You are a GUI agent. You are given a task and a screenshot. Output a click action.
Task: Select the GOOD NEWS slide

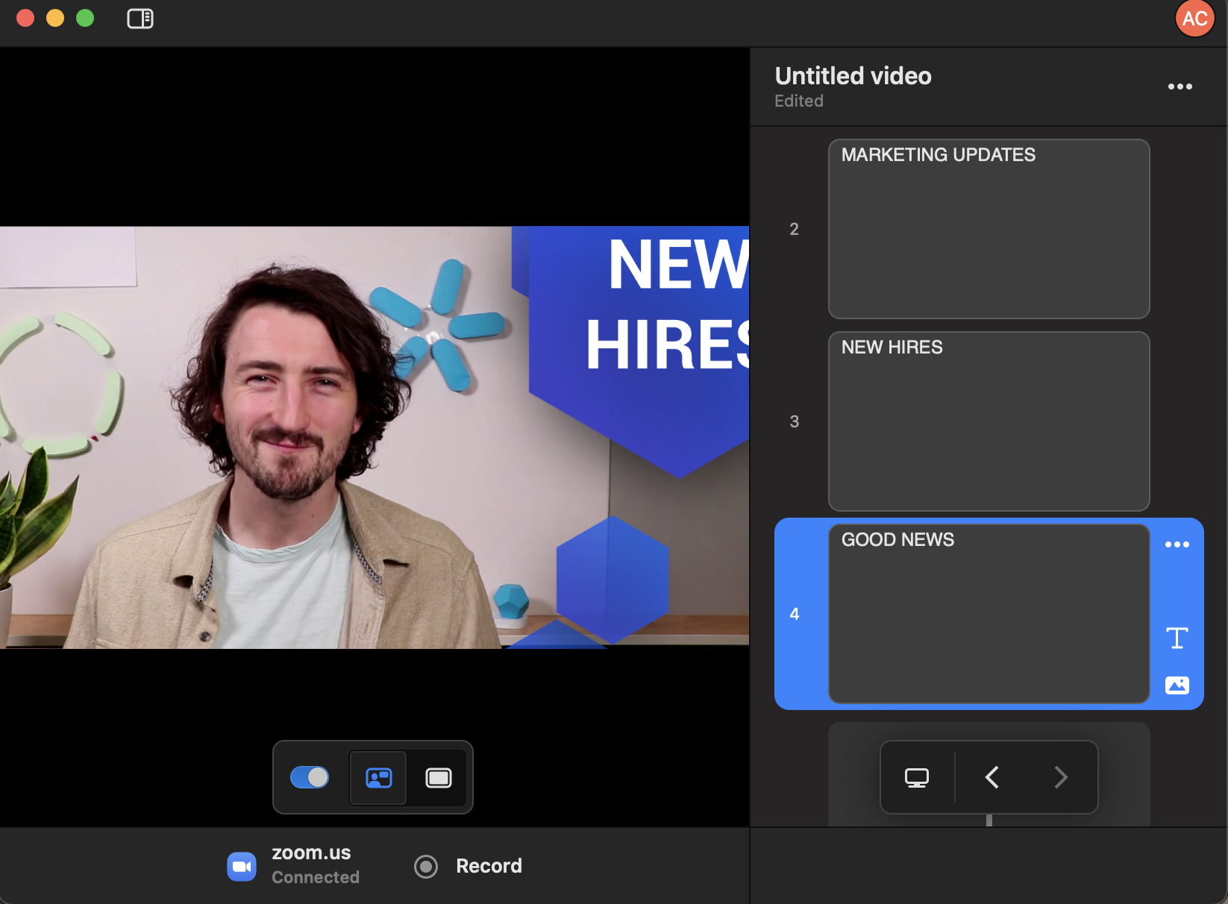(989, 614)
